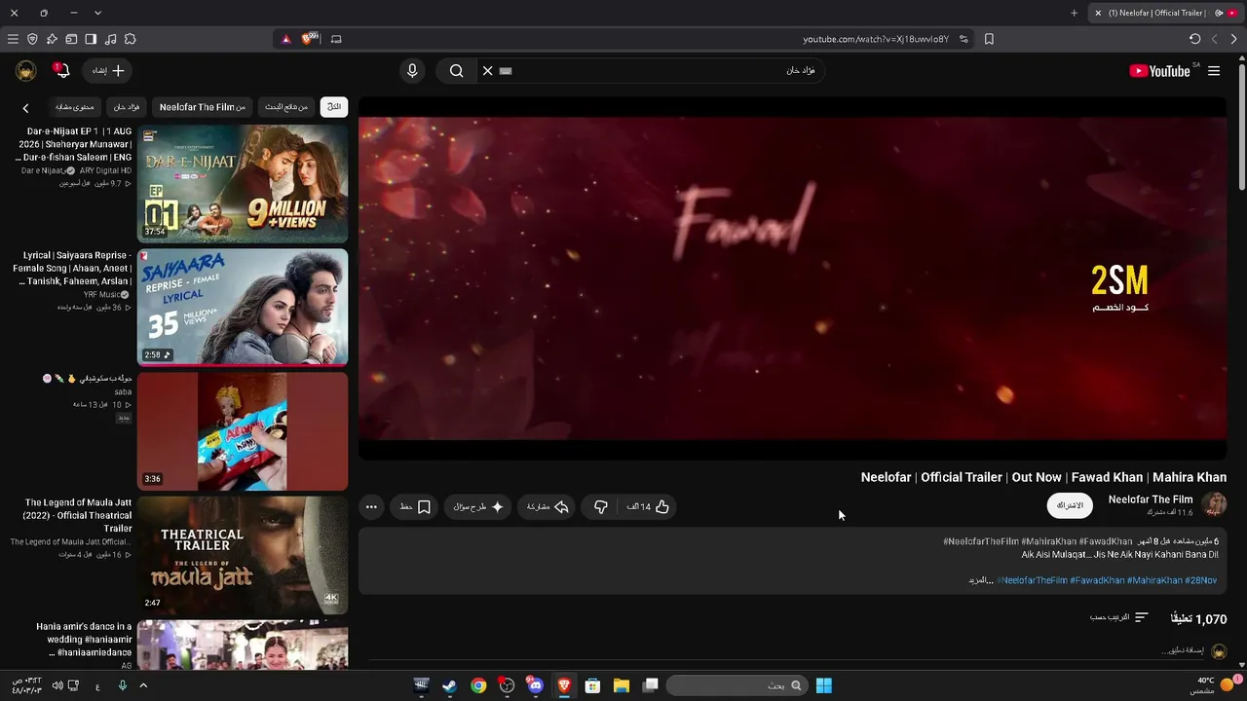Share the video via مشاركة
This screenshot has height=701, width=1247.
click(548, 507)
